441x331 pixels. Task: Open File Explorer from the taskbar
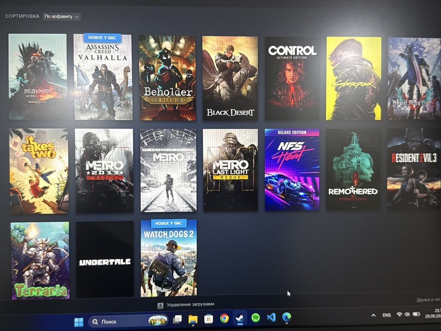tap(193, 319)
